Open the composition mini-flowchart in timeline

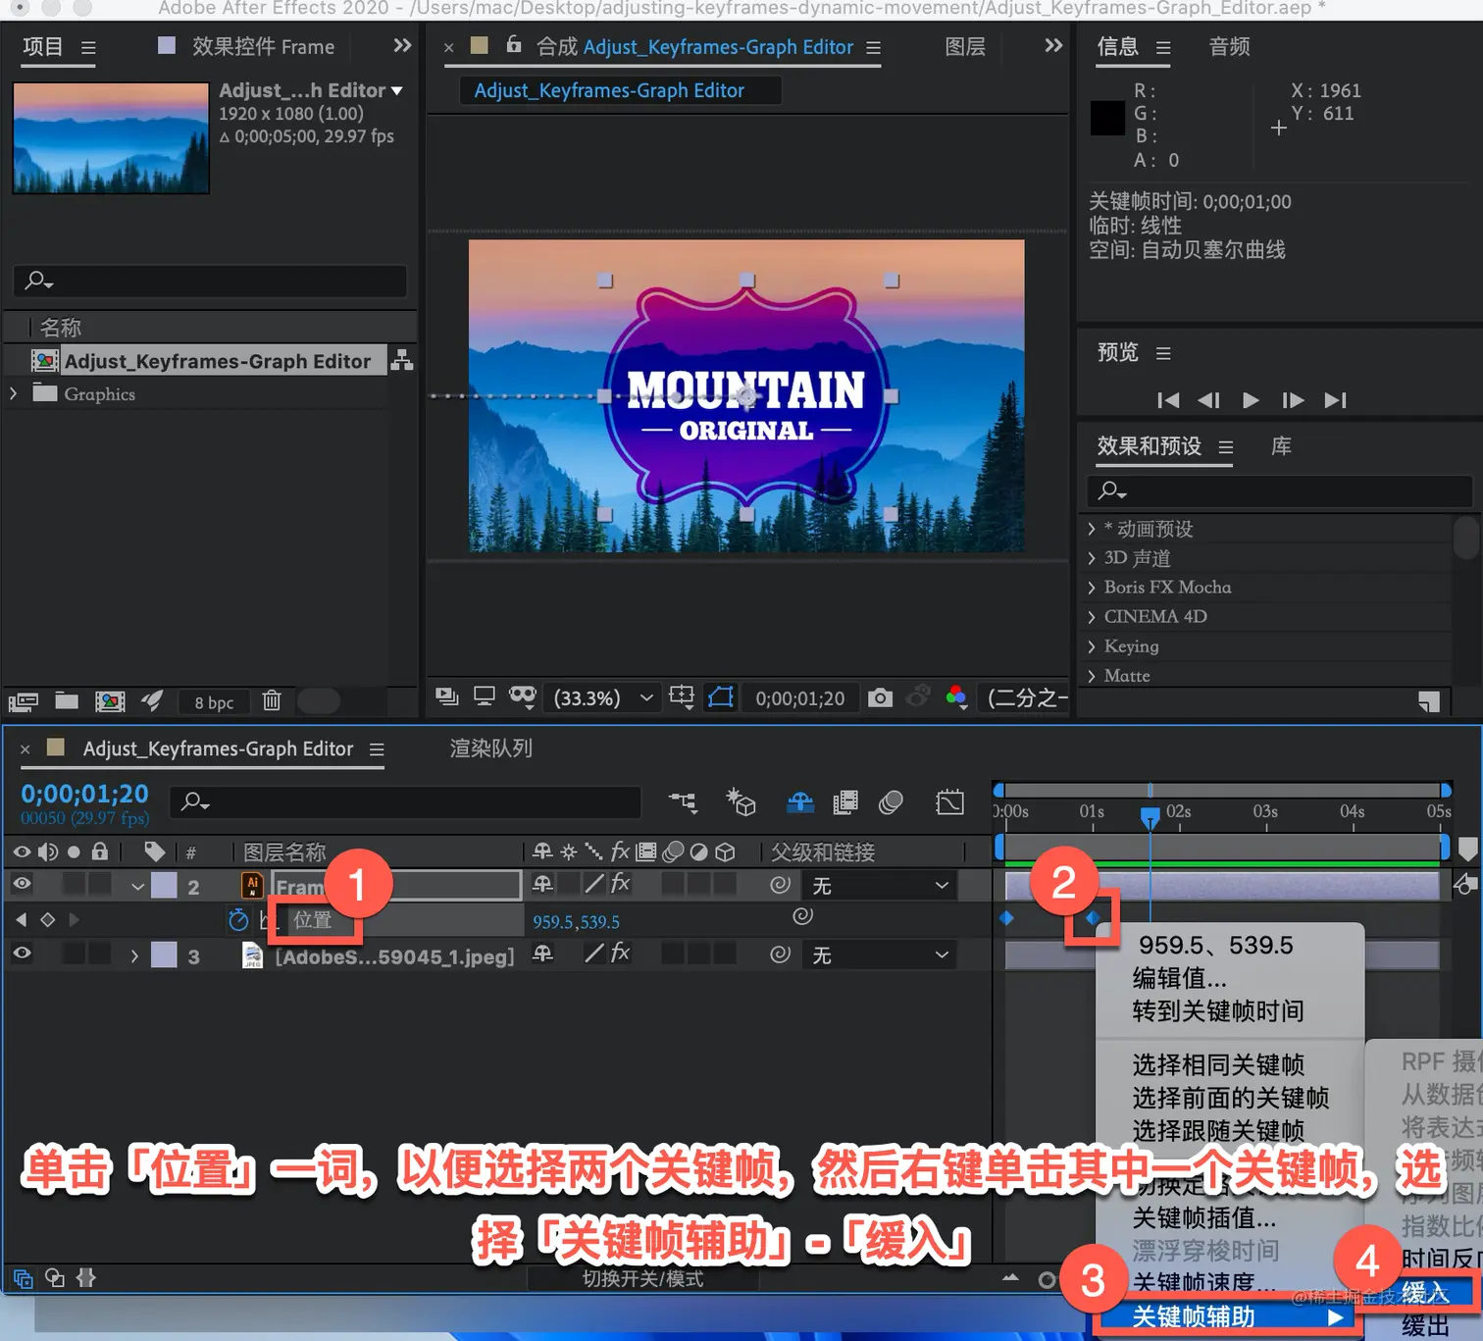684,802
